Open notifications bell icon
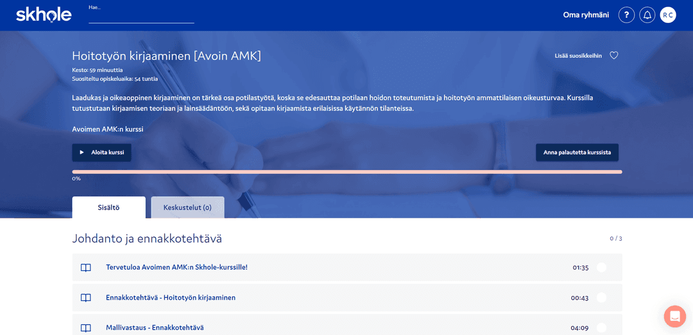The width and height of the screenshot is (693, 335). [647, 15]
